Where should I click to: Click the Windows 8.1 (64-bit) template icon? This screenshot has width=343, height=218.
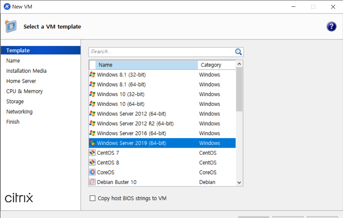click(x=92, y=84)
